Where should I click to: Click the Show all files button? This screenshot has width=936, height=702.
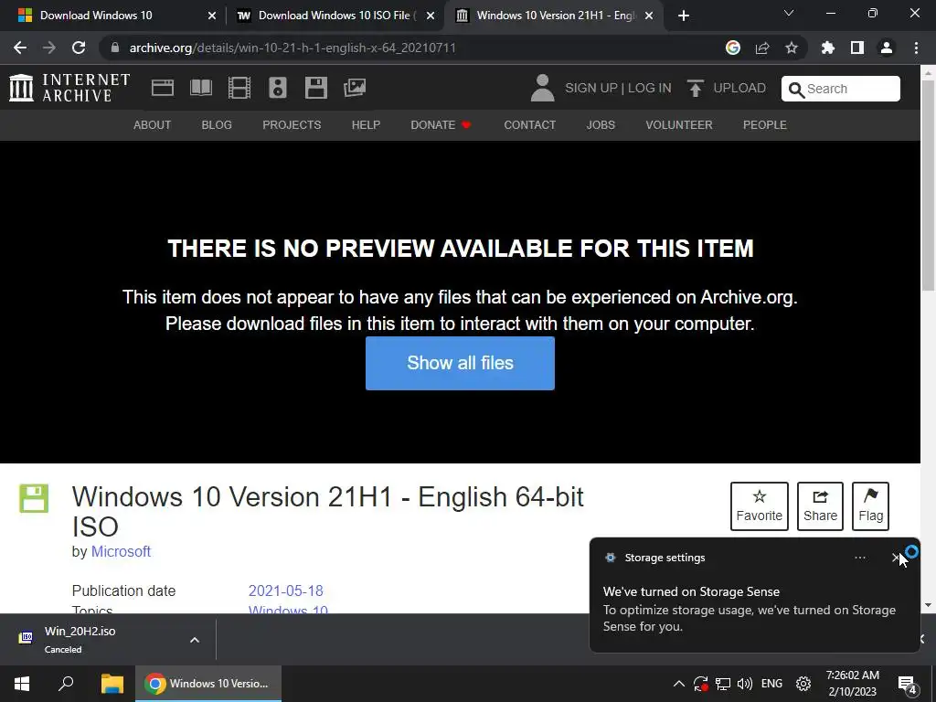(x=461, y=363)
